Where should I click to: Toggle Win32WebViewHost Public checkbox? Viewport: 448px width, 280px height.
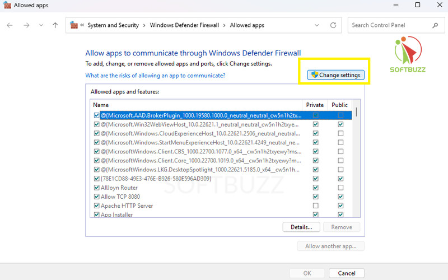(340, 124)
